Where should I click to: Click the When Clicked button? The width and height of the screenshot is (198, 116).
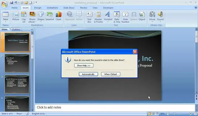(111, 74)
